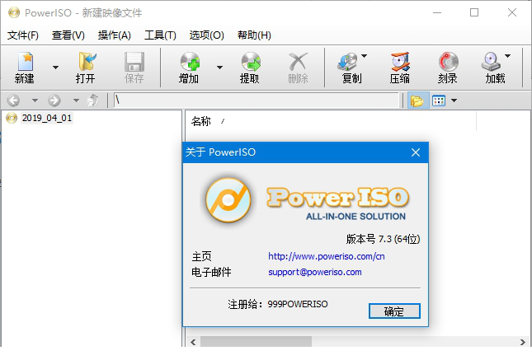532x360 pixels.
Task: Open the 文件(F) menu
Action: [x=23, y=35]
